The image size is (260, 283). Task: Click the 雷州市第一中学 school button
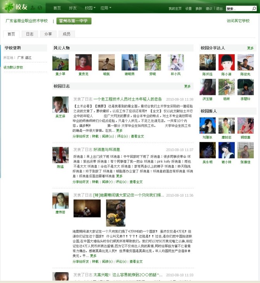(x=74, y=21)
